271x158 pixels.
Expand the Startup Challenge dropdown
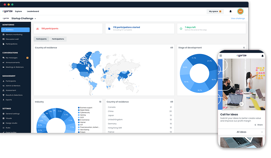click(x=35, y=19)
